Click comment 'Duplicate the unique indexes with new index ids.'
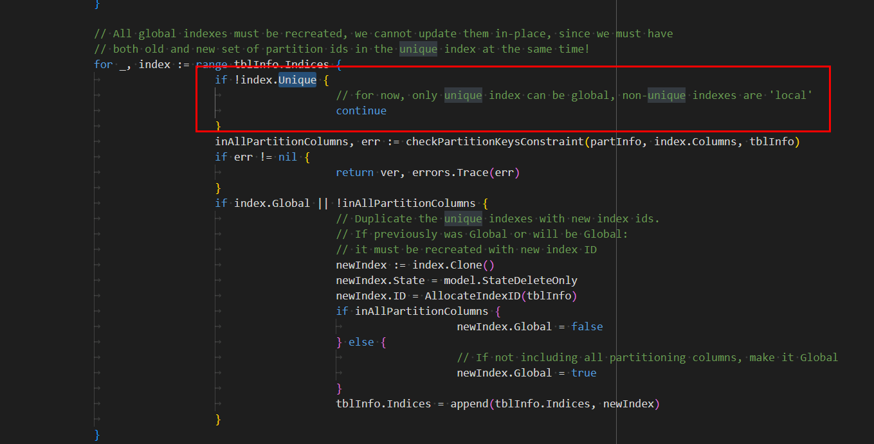The image size is (874, 444). coord(498,218)
